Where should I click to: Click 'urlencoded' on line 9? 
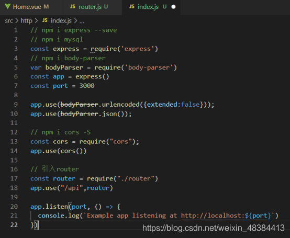[x=120, y=105]
